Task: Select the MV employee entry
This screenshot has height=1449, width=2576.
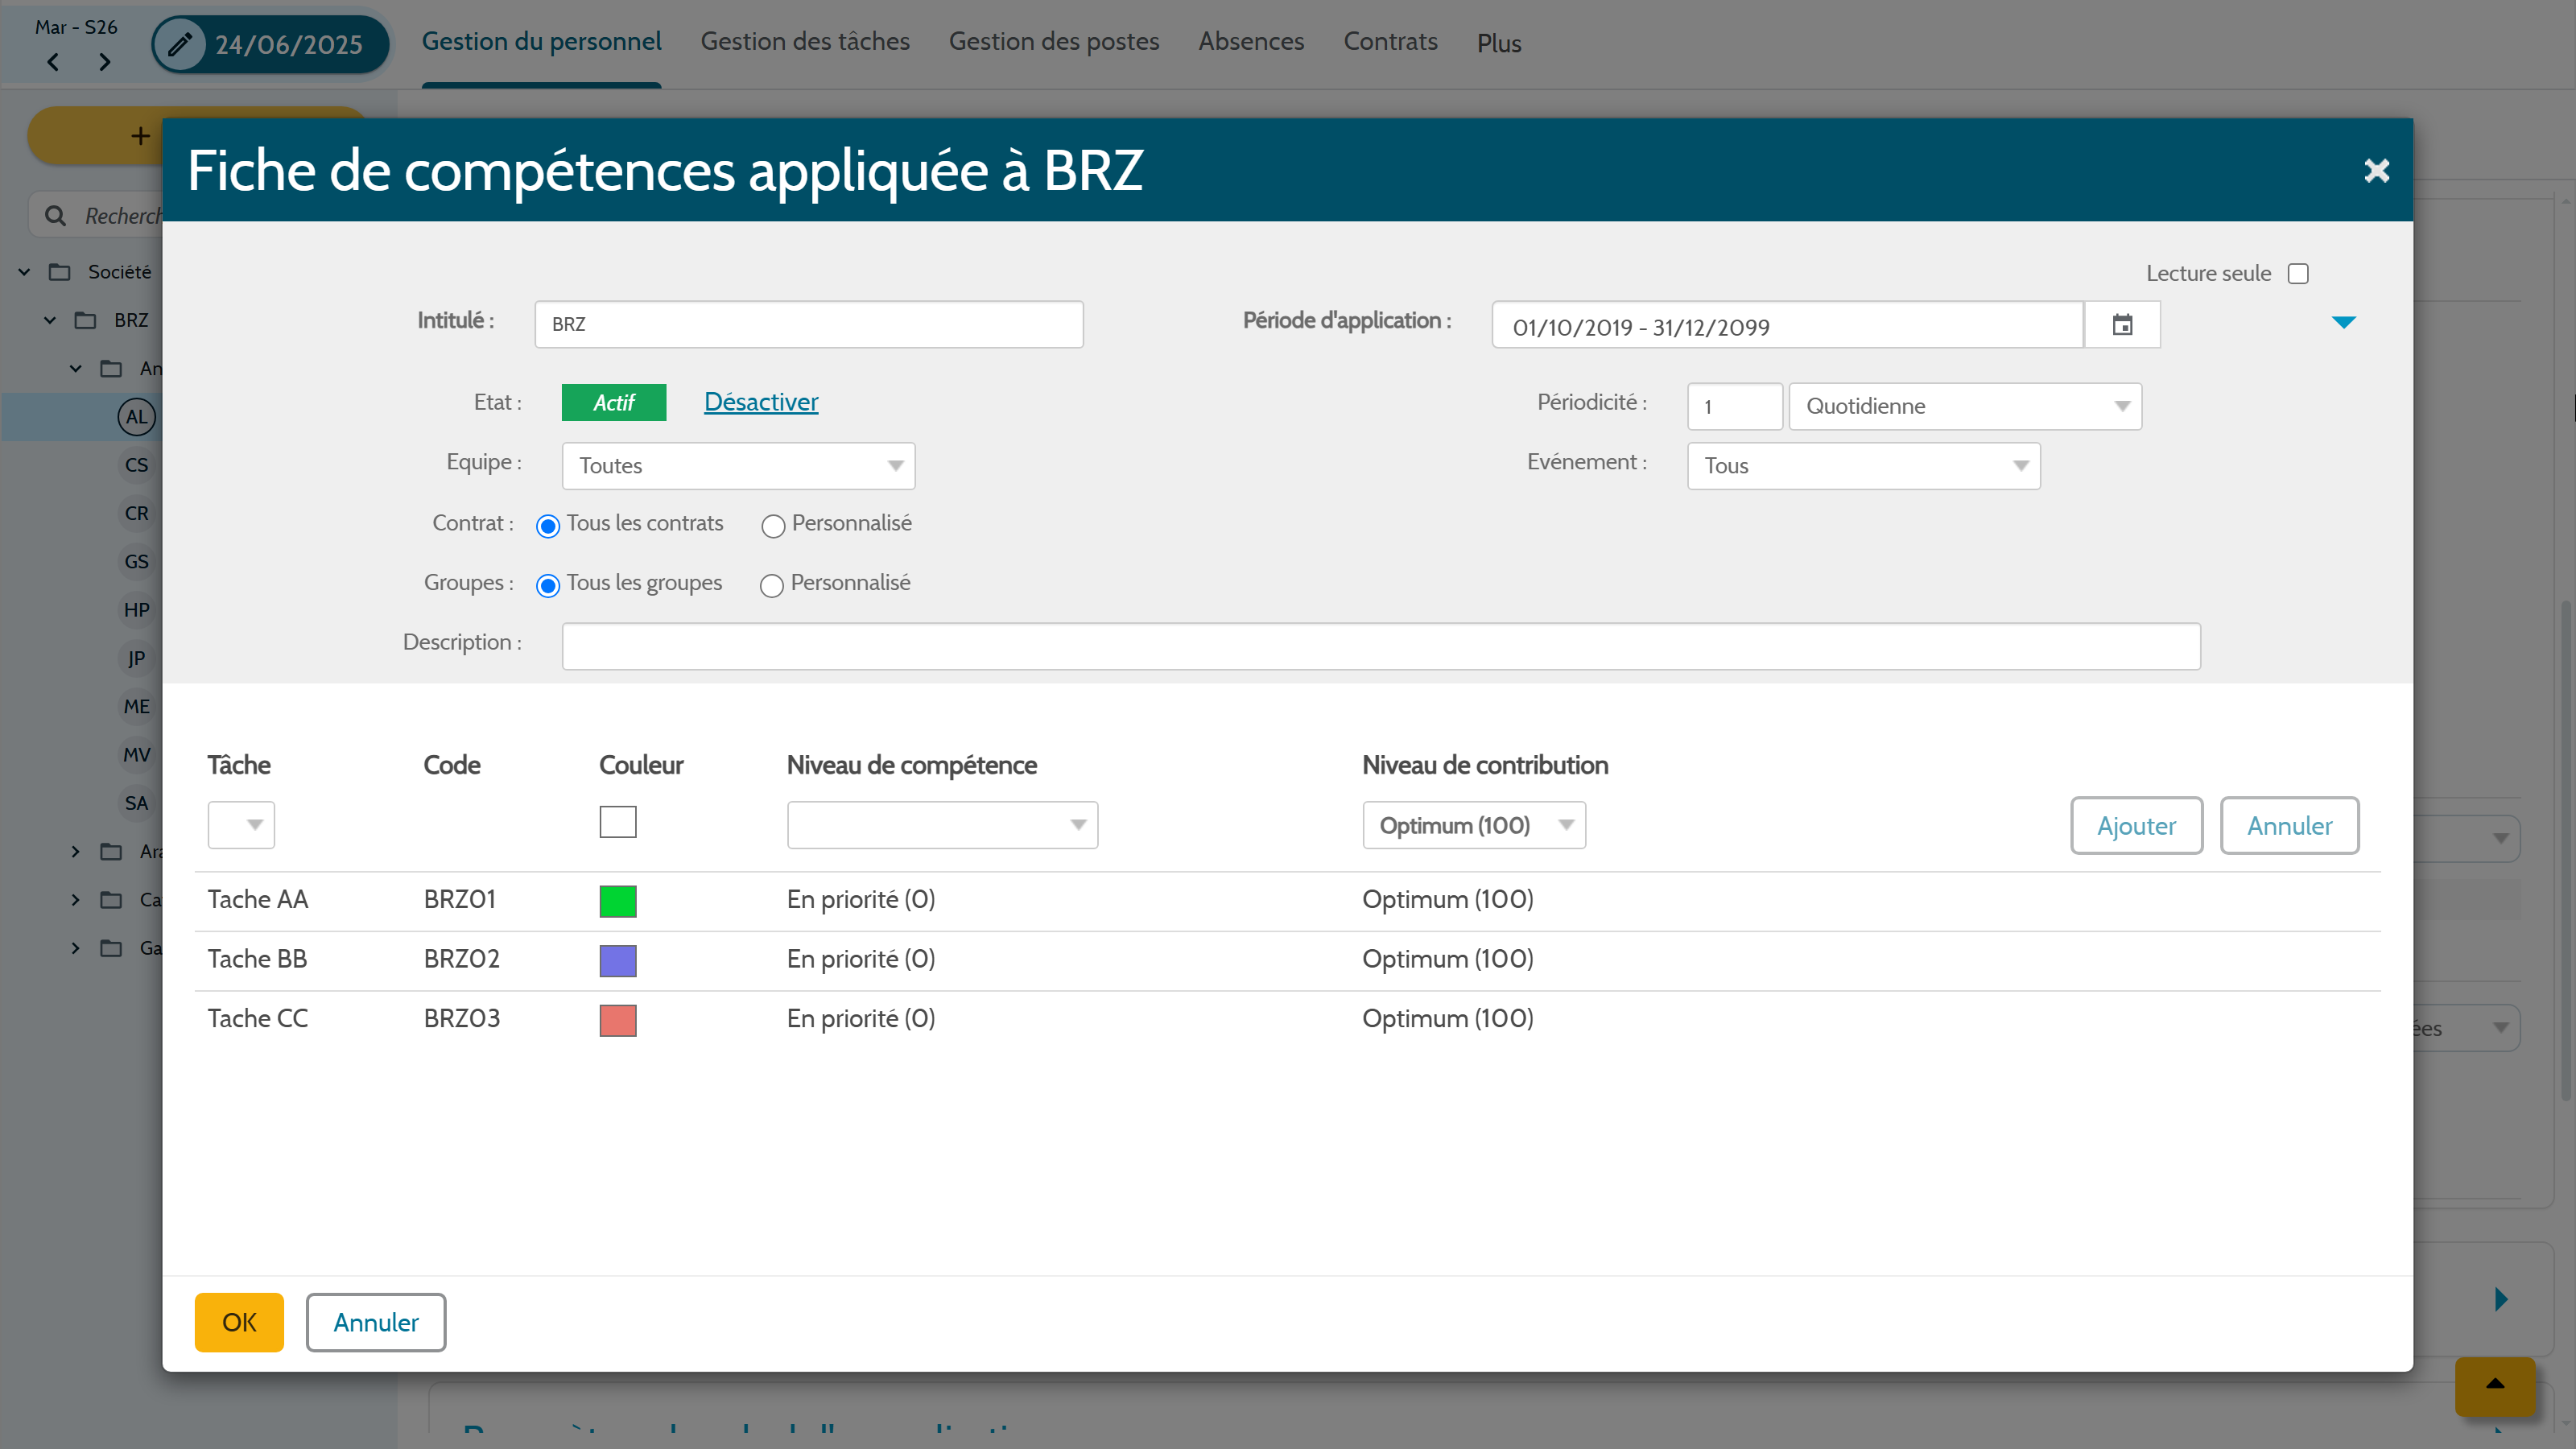Action: pos(136,755)
